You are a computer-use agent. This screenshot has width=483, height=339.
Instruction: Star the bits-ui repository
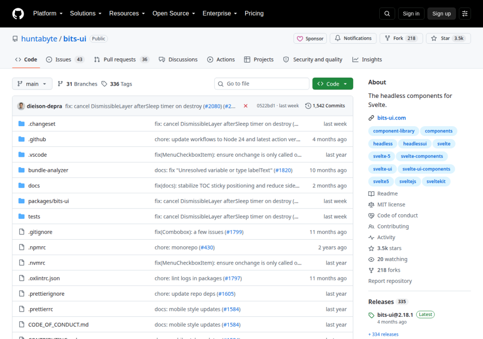[448, 39]
